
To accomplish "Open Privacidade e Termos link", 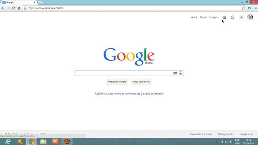I will coord(200,134).
